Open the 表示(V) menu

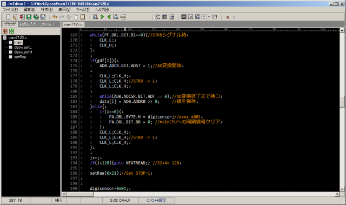64,10
